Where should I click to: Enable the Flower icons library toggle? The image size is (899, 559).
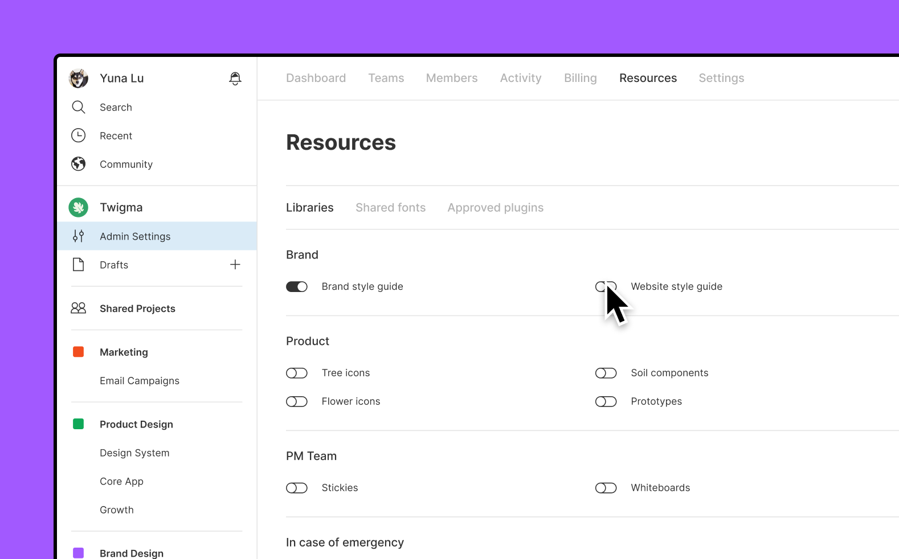(297, 401)
